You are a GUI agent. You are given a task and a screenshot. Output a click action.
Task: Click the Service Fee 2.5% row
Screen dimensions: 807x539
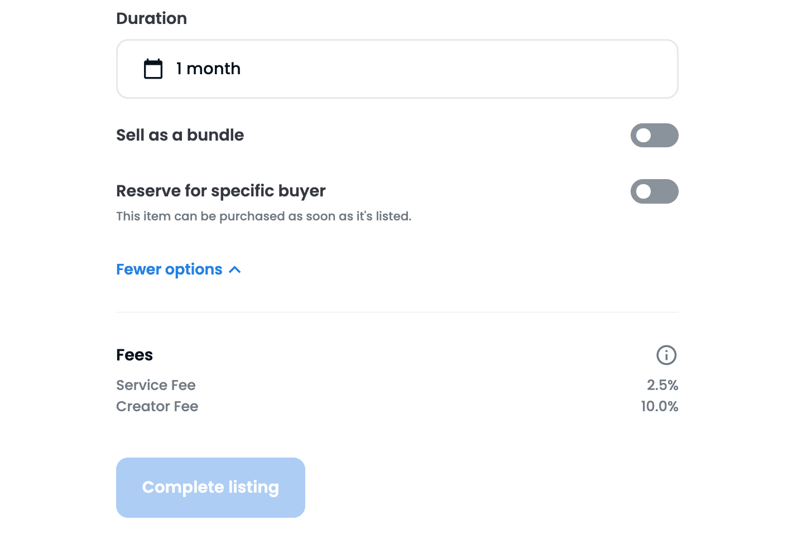pos(397,385)
